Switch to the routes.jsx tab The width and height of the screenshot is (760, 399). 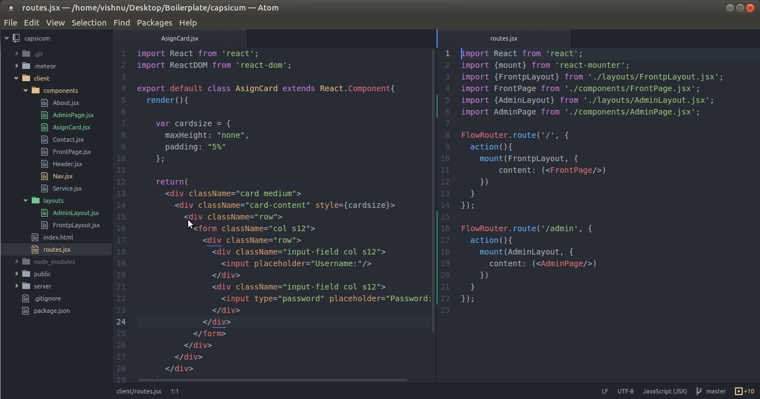(x=504, y=38)
